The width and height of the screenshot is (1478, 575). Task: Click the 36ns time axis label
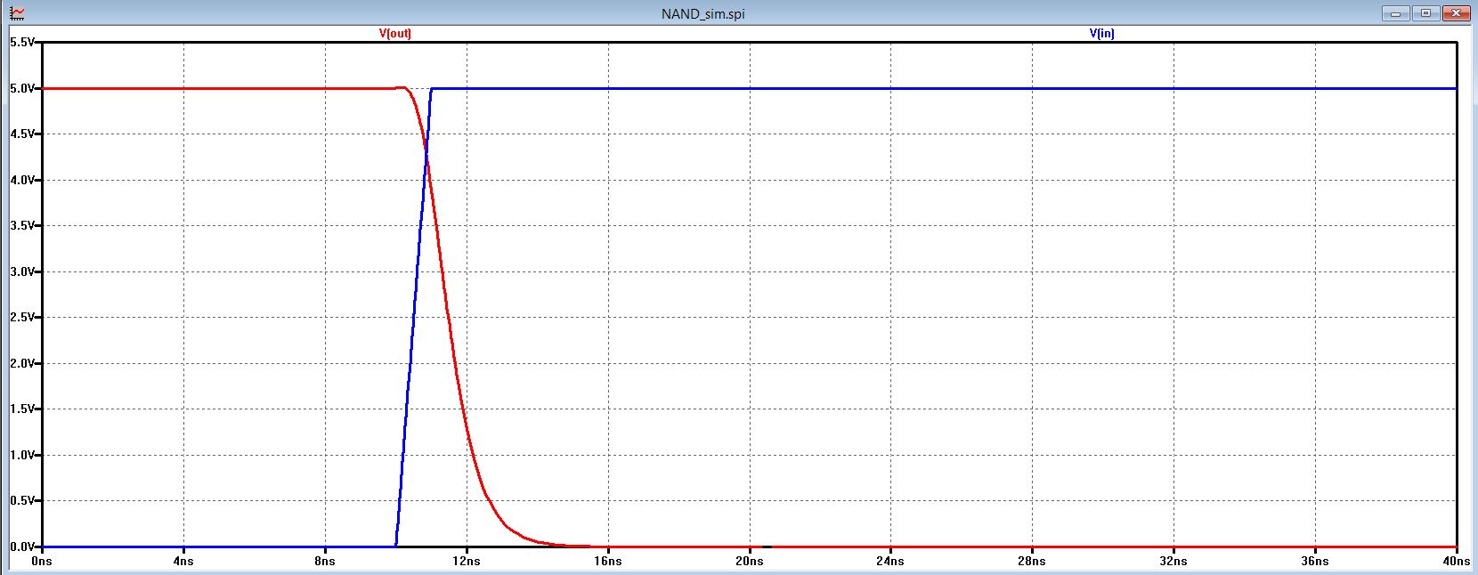[1315, 561]
